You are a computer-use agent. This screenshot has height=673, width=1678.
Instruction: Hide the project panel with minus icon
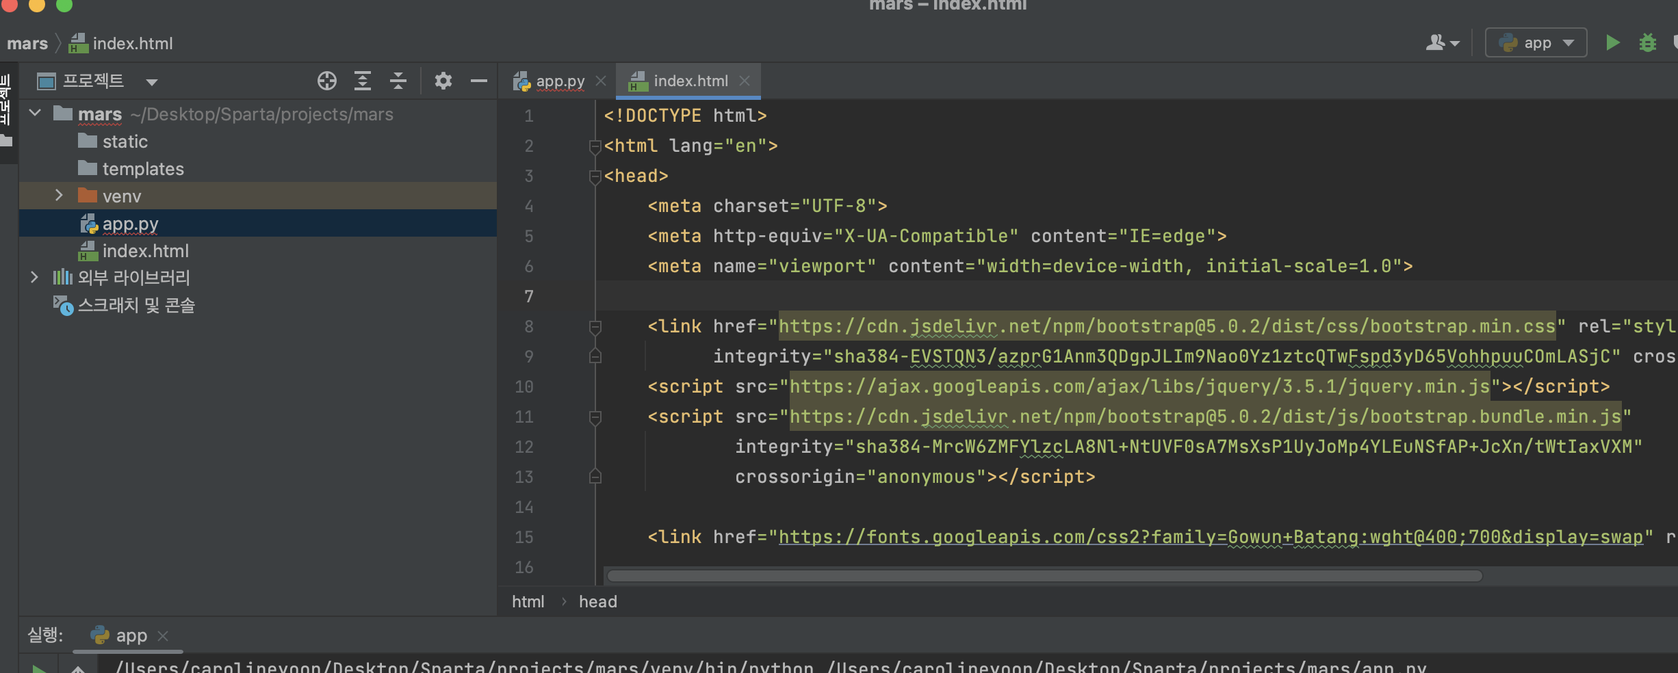pos(479,81)
